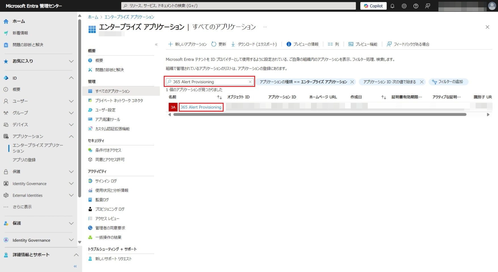Open the feedback icon in top bar
The height and width of the screenshot is (272, 498).
(428, 6)
